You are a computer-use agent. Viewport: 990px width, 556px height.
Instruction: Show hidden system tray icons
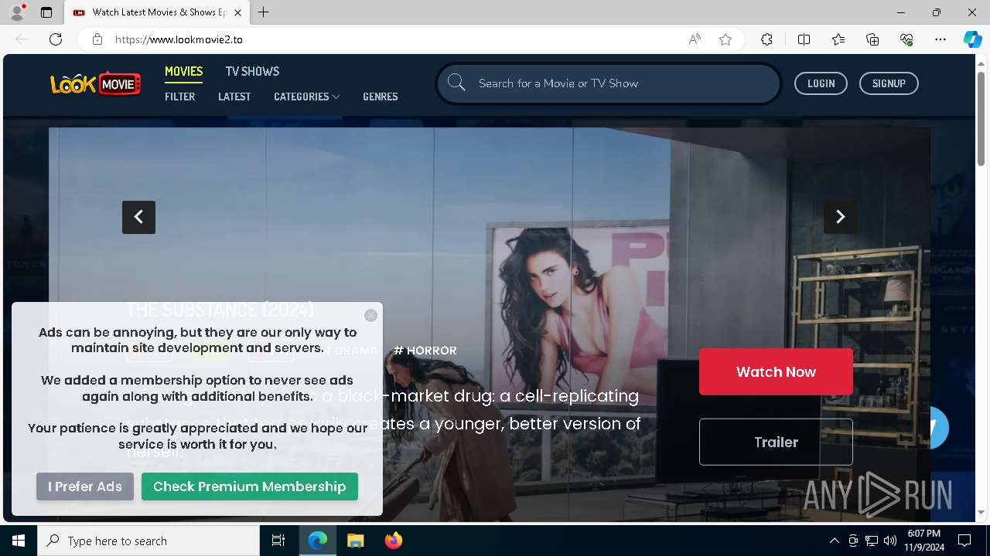[x=834, y=541]
